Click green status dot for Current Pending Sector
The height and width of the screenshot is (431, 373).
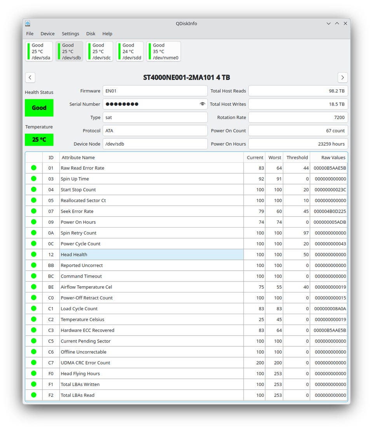pos(33,341)
